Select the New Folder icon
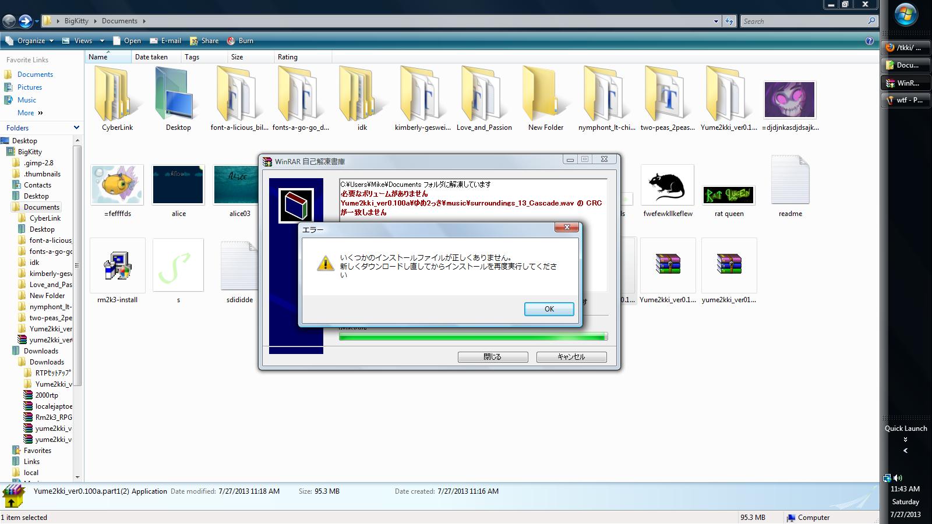 click(x=545, y=93)
